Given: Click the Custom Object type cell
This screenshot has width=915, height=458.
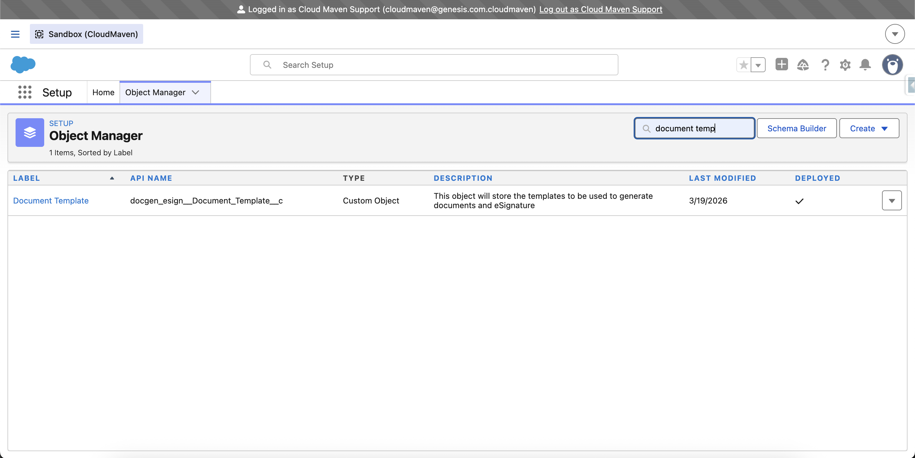Looking at the screenshot, I should [371, 201].
